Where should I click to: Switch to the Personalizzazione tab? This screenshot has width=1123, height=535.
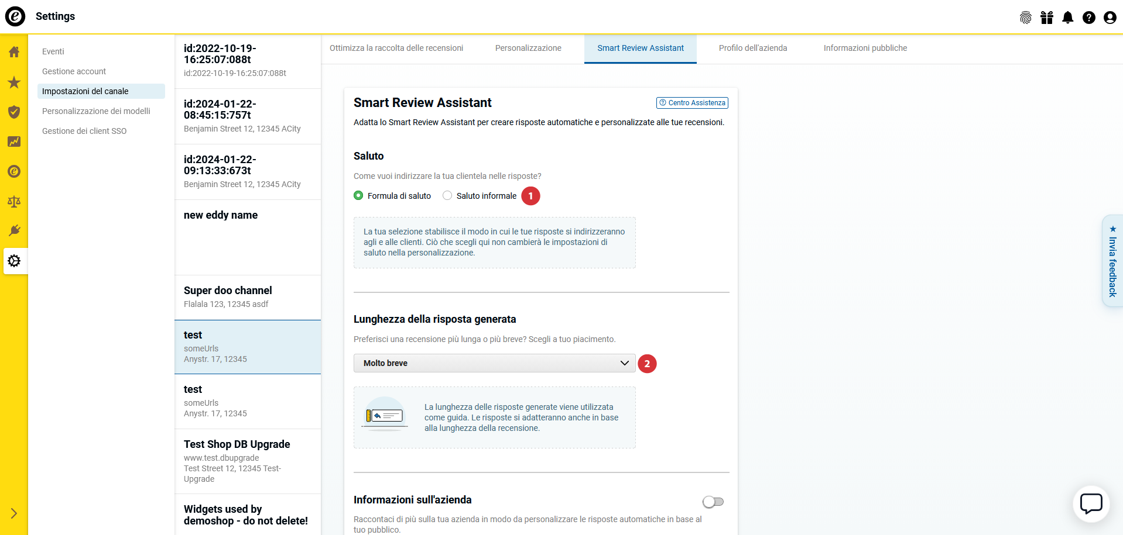[x=528, y=49]
